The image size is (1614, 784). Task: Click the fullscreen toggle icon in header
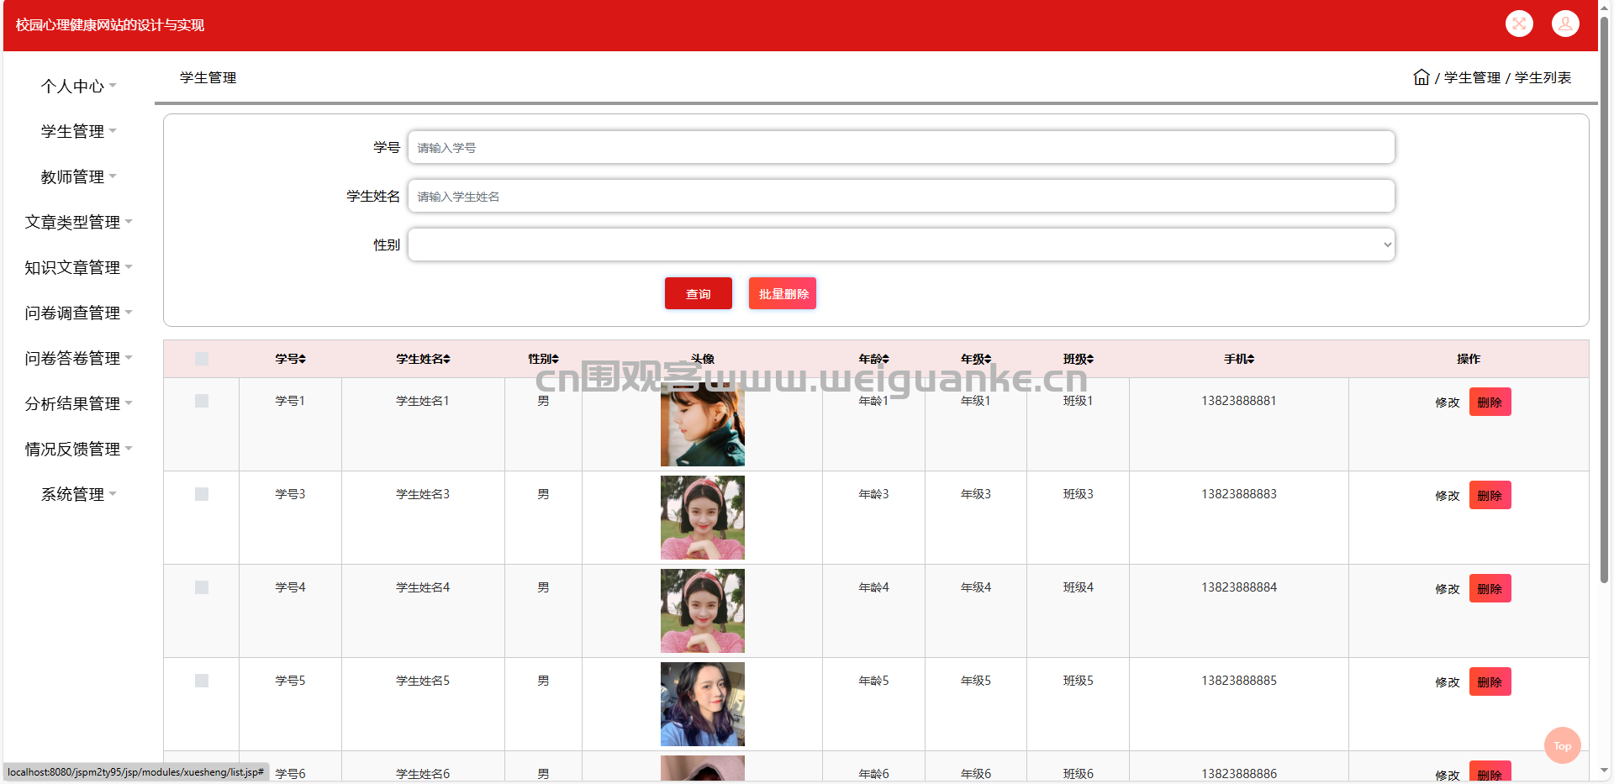tap(1519, 24)
